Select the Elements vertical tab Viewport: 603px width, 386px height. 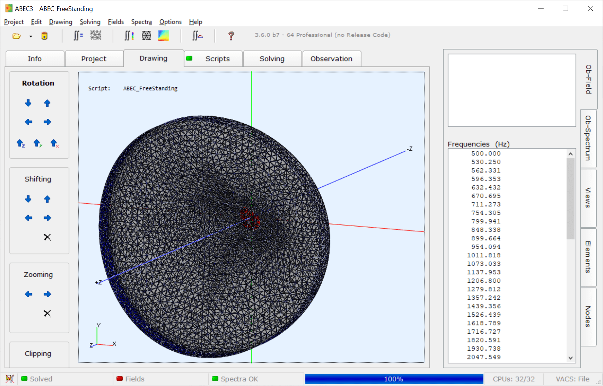pos(588,257)
